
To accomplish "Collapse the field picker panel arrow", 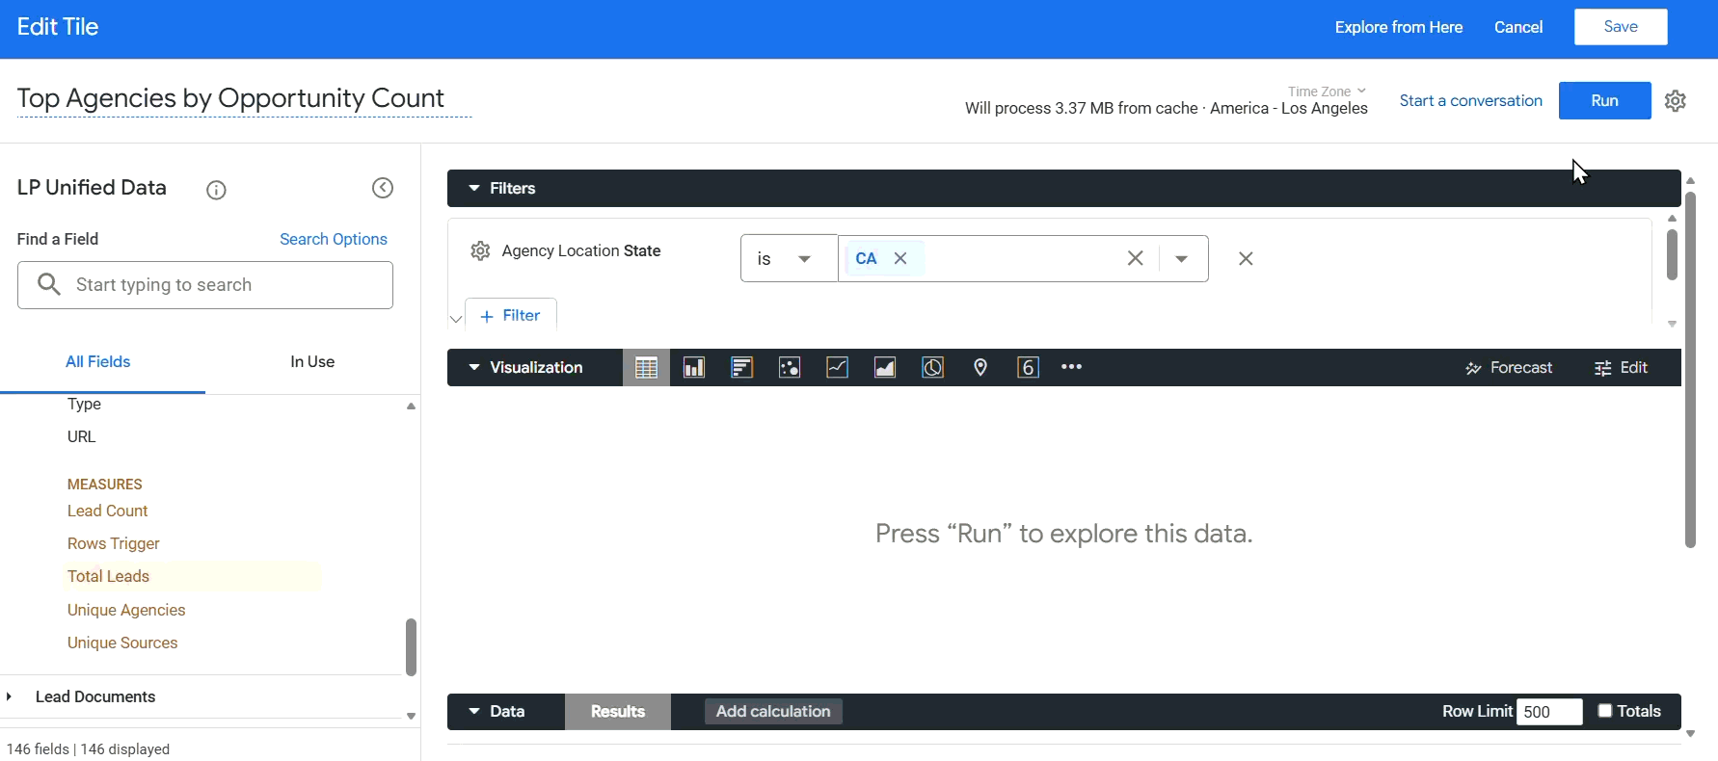I will coord(383,188).
